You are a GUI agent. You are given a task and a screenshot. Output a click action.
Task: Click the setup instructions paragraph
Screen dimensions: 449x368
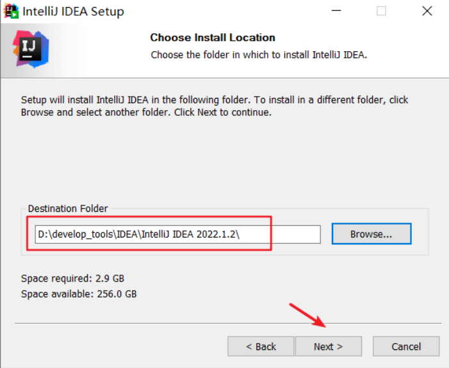tap(215, 106)
